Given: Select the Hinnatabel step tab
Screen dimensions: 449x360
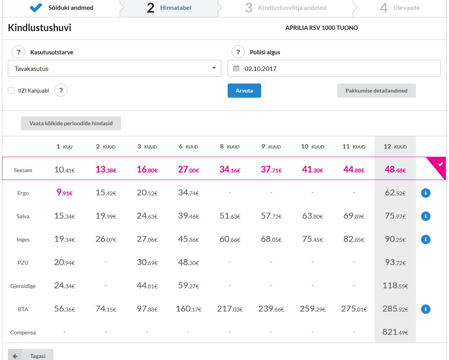Looking at the screenshot, I should (x=169, y=8).
